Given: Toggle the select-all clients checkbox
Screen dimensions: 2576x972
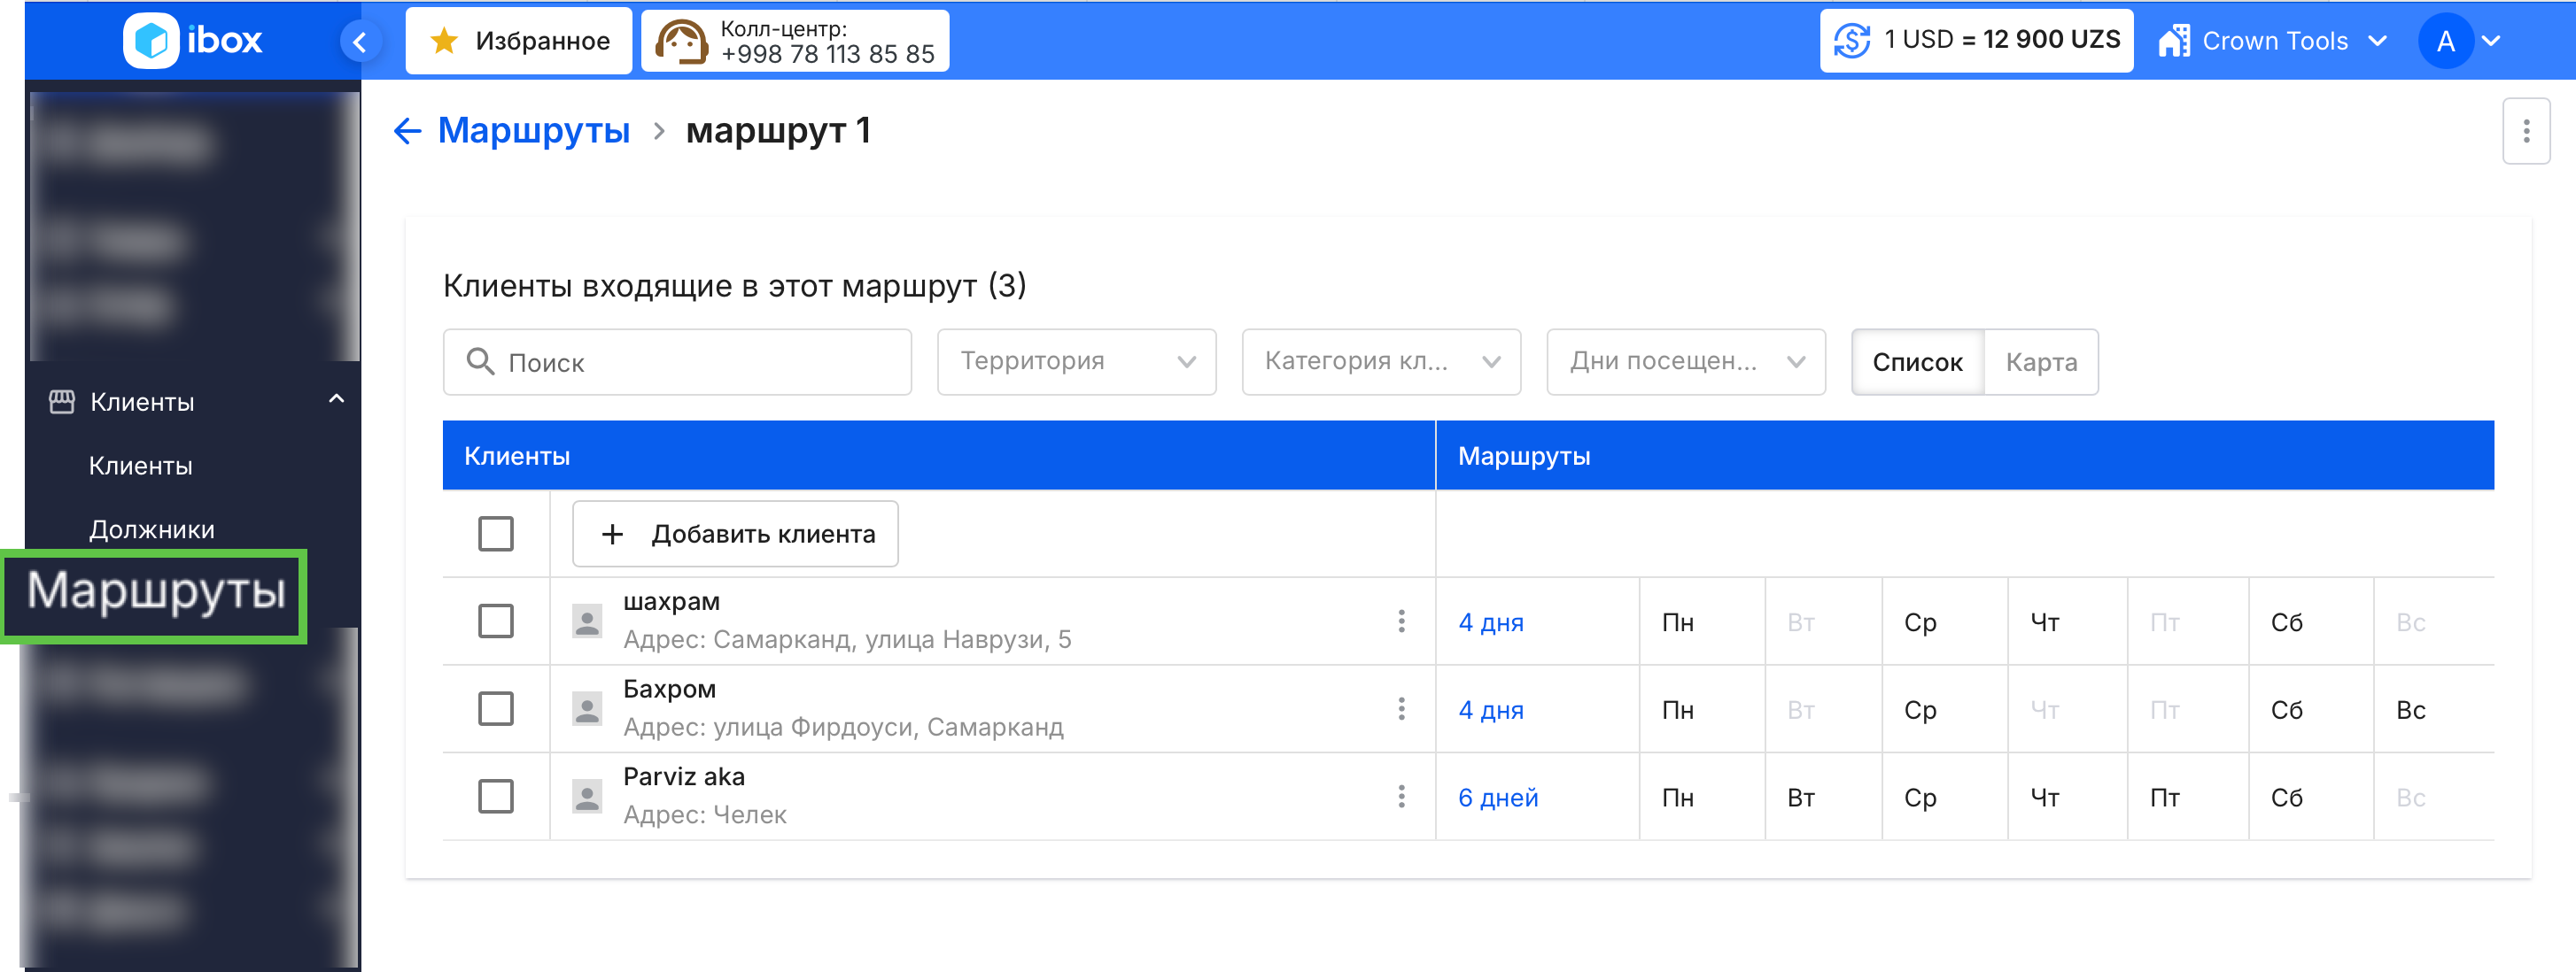Looking at the screenshot, I should point(495,534).
